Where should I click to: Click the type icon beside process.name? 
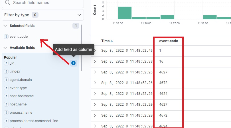6,113
